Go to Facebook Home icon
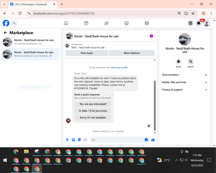 tap(66, 23)
